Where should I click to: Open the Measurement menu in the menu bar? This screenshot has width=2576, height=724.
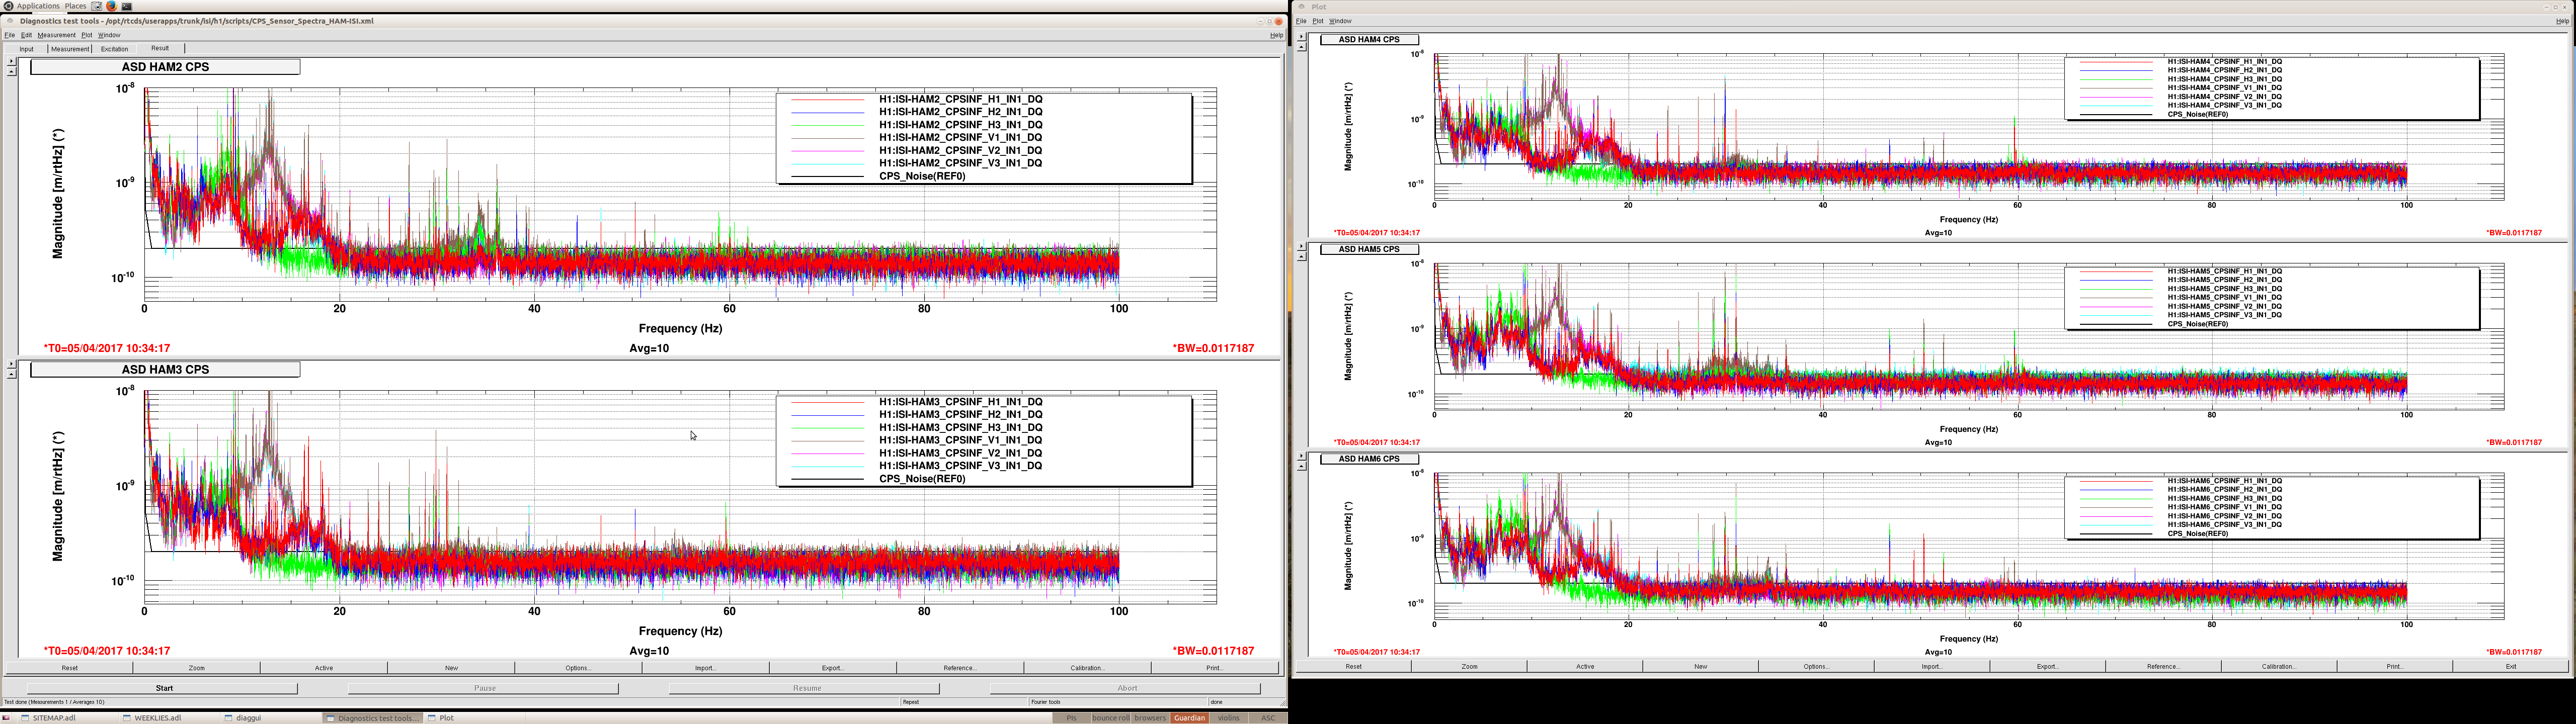click(57, 35)
